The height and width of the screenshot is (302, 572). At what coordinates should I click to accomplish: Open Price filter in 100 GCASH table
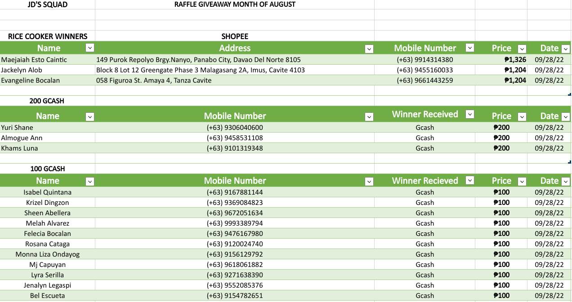pyautogui.click(x=522, y=182)
